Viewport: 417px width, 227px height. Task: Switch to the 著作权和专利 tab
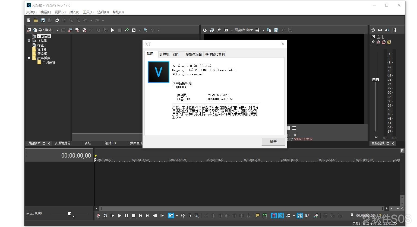[x=215, y=55]
